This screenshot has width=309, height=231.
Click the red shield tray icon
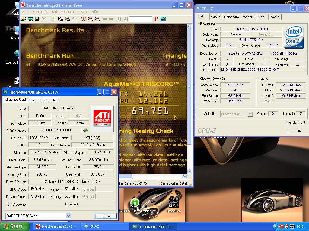coord(286,226)
